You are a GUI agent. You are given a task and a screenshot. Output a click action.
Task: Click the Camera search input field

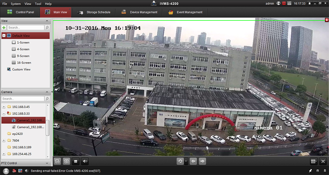point(23,98)
